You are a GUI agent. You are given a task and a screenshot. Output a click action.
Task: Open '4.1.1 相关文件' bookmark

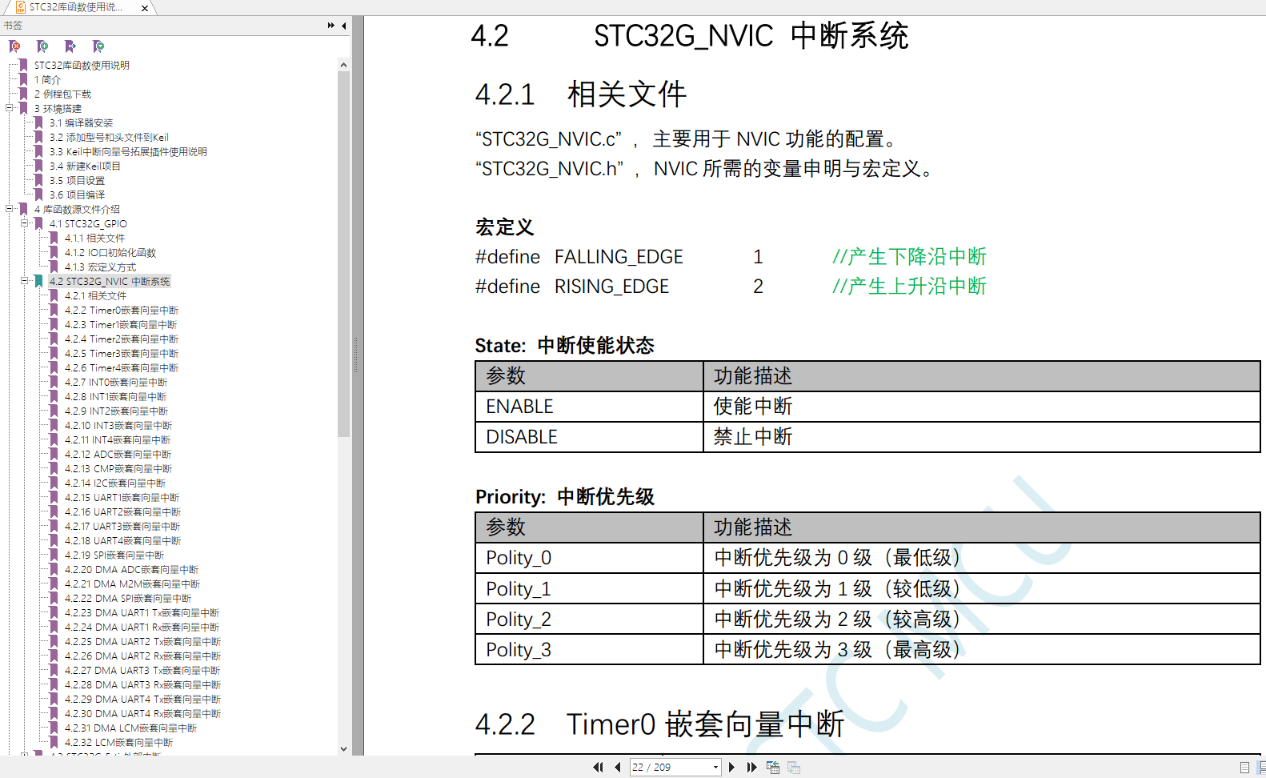click(94, 238)
